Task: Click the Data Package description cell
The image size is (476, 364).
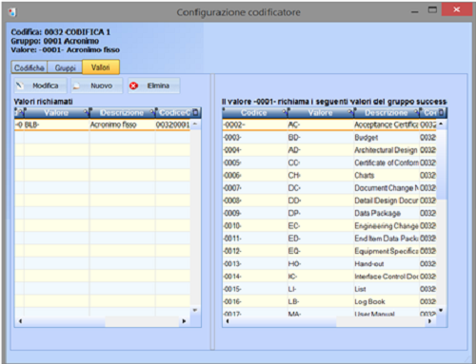Action: [387, 213]
